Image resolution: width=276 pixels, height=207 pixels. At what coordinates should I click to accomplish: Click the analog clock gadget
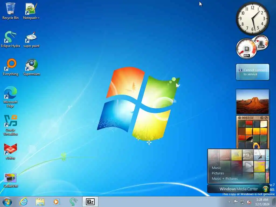(252, 19)
